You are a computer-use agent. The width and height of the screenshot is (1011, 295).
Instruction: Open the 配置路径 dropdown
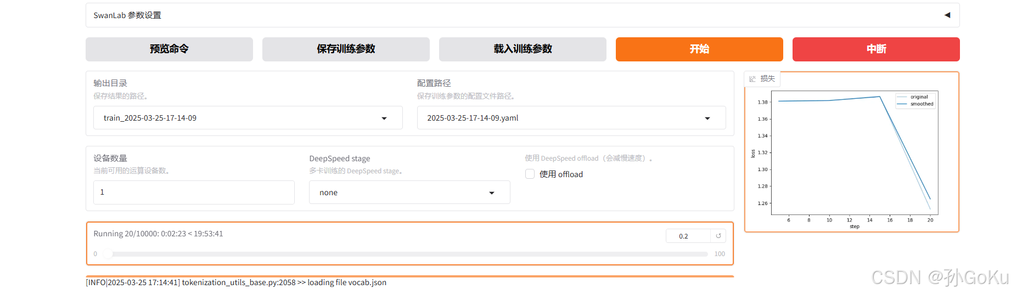coord(571,118)
